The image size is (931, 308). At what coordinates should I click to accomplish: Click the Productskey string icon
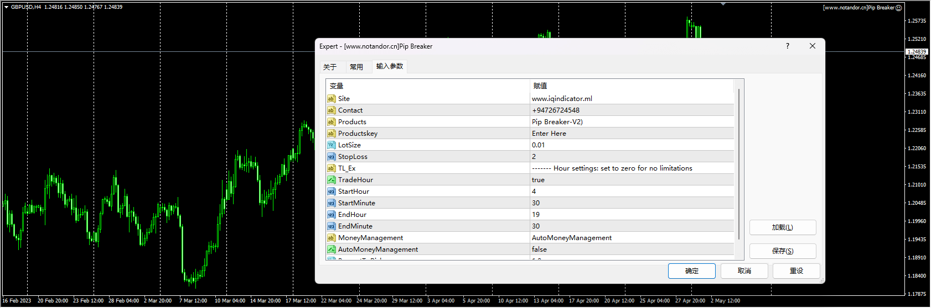331,134
